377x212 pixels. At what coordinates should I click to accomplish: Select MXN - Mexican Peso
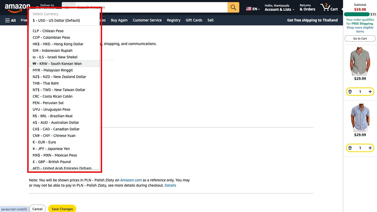64,155
